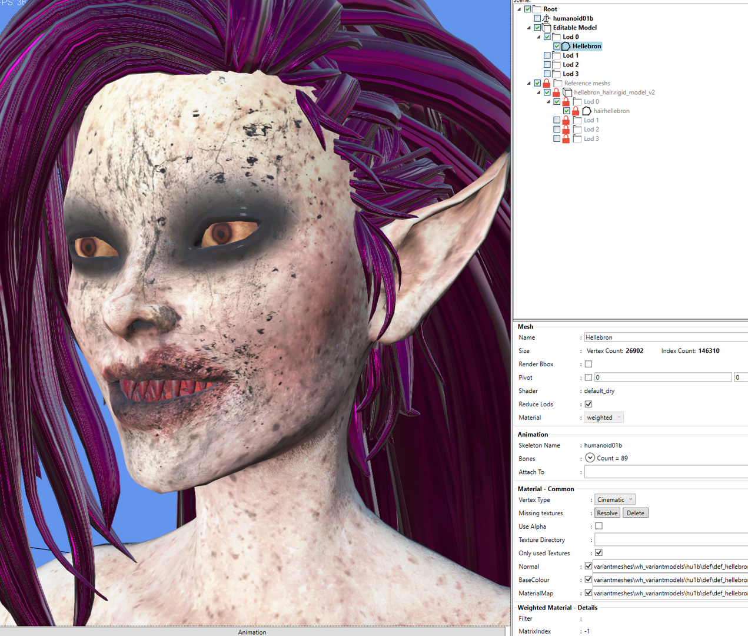The height and width of the screenshot is (636, 748).
Task: Open the Vertex Type Cinematic dropdown
Action: (x=615, y=499)
